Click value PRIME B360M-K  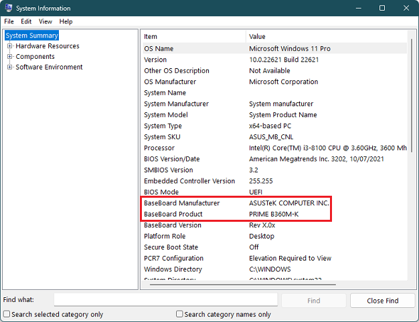[x=274, y=214]
